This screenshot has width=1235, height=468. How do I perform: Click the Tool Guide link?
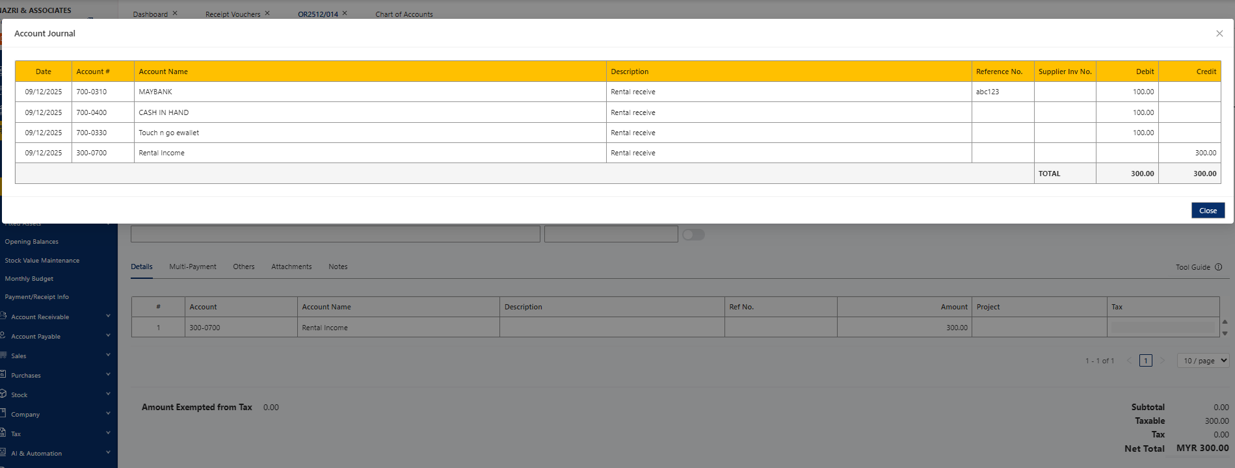pos(1193,267)
